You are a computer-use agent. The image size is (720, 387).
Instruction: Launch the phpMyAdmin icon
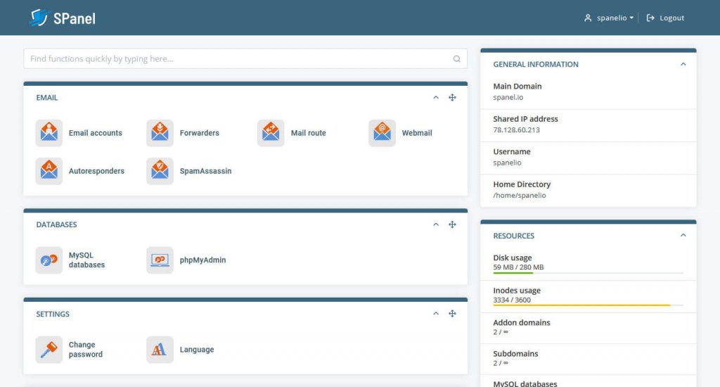pyautogui.click(x=160, y=260)
